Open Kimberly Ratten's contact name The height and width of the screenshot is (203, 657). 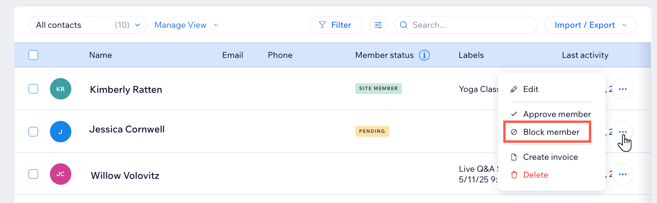126,90
